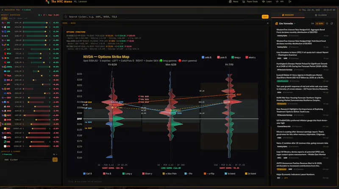The height and width of the screenshot is (189, 339).
Task: Click the Microsoft logo next to MSFT
Action: click(x=5, y=115)
